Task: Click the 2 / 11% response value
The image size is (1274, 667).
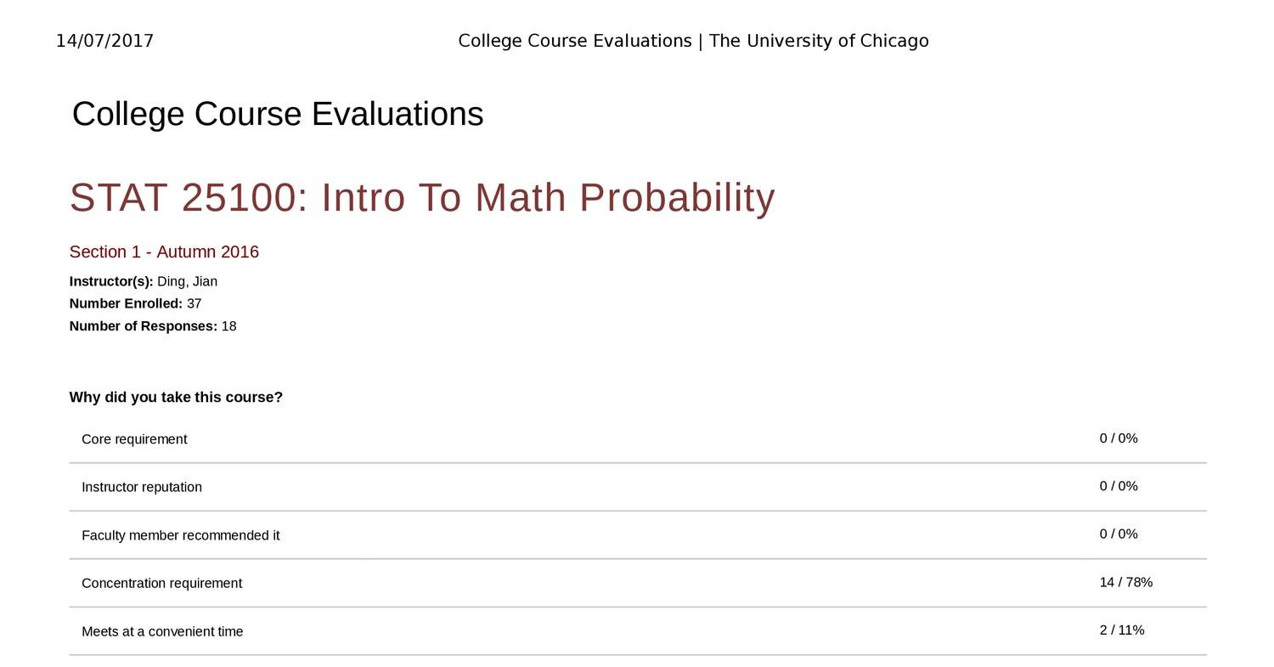Action: tap(1121, 630)
